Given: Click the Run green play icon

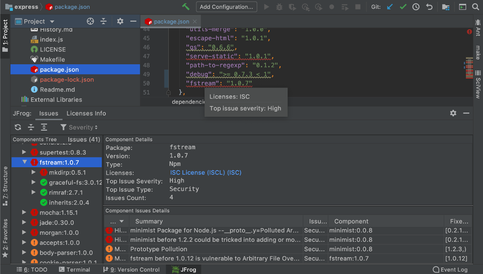Looking at the screenshot, I should pyautogui.click(x=266, y=7).
